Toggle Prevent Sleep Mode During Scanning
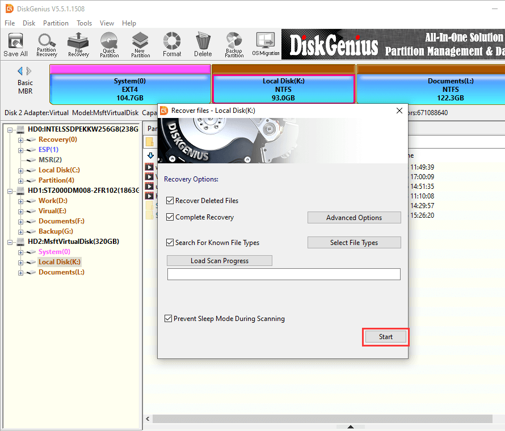 tap(168, 319)
